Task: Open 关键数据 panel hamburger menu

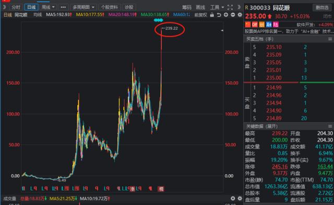Action: [x=330, y=126]
